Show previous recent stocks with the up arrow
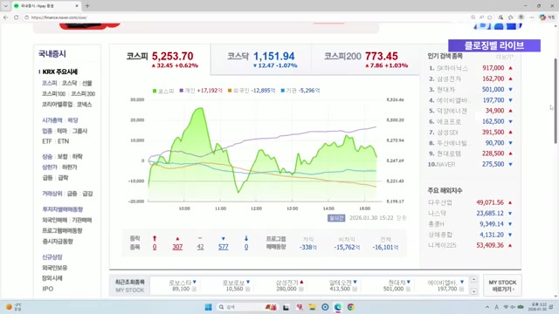Image resolution: width=559 pixels, height=314 pixels. 473,279
